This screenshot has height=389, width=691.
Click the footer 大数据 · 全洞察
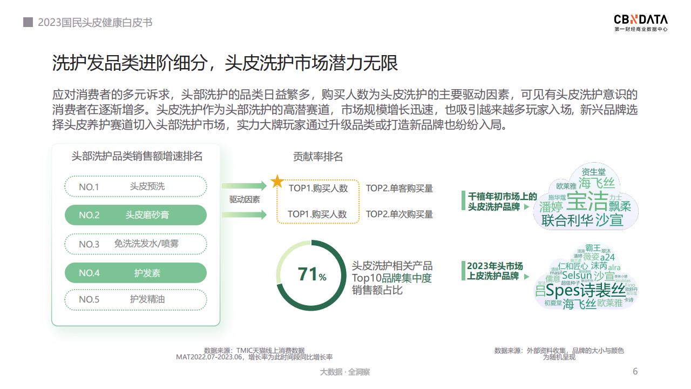tap(345, 372)
